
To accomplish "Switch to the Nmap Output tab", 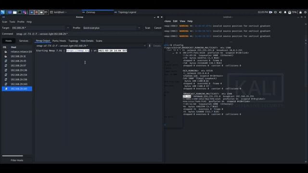I will point(43,41).
